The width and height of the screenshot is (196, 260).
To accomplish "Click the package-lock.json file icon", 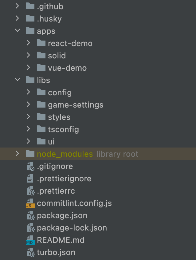I will [x=30, y=228].
